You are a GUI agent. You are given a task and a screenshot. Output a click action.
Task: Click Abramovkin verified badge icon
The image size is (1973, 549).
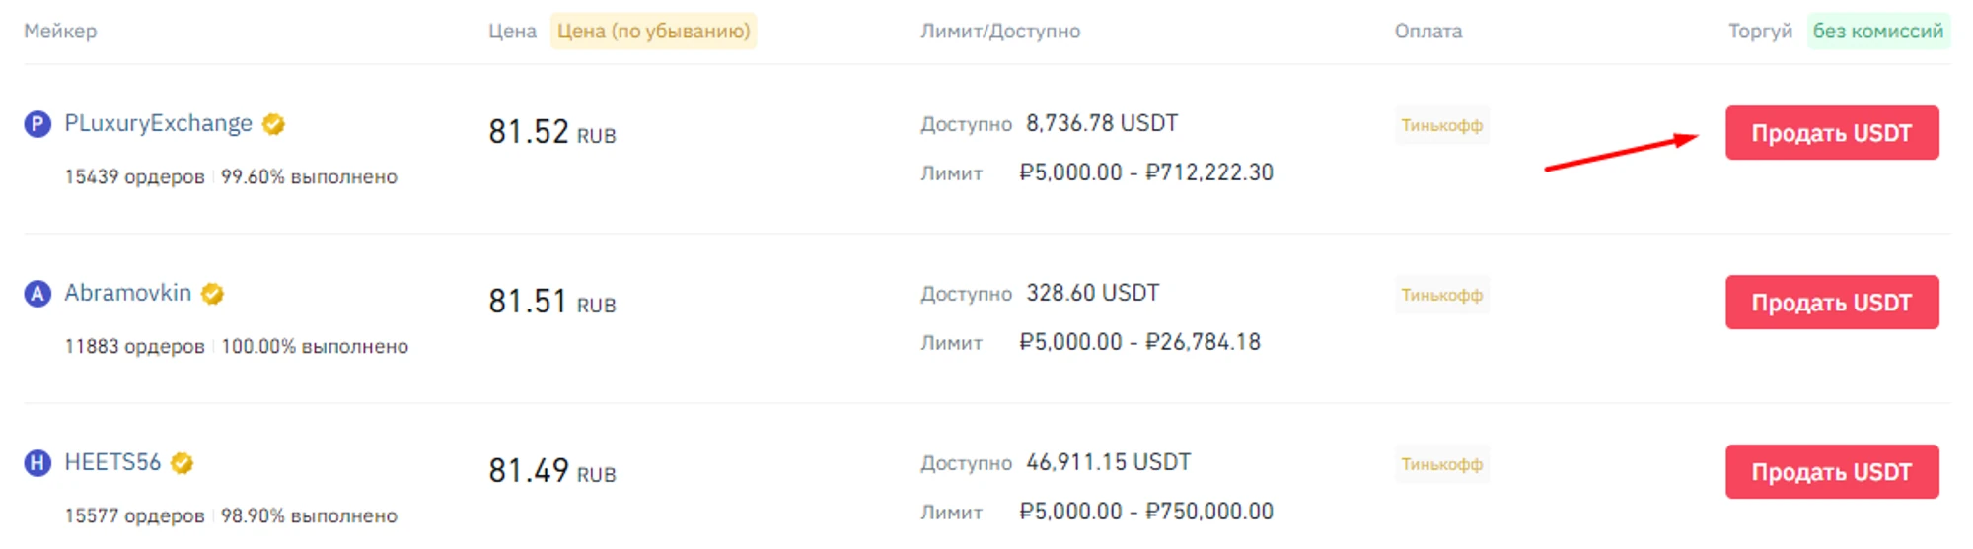click(x=213, y=294)
